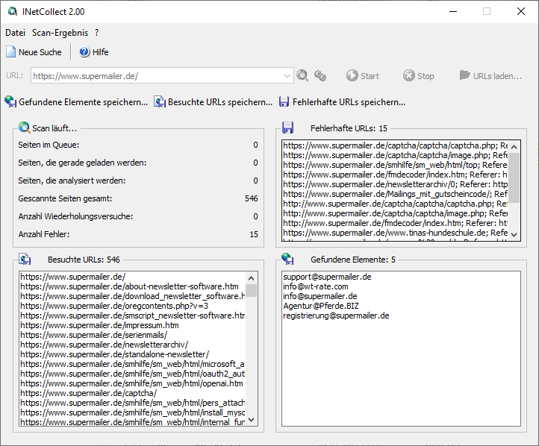Select first visited URL https://www.supermailer.de/

(73, 277)
